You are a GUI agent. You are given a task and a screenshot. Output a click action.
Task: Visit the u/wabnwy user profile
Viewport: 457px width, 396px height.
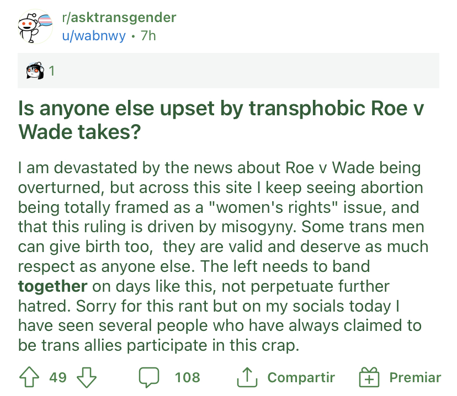(94, 36)
